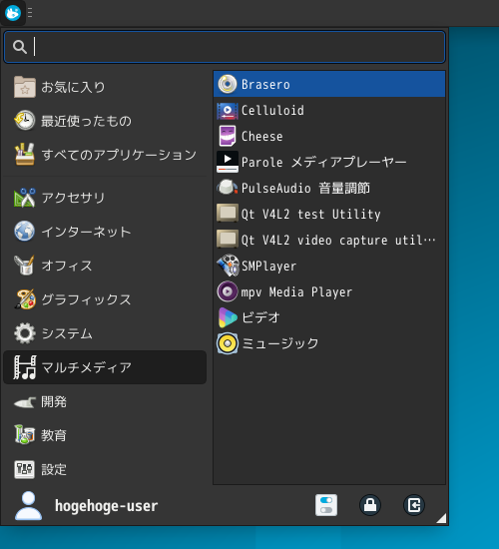Screen dimensions: 499x549
Task: Open settings manager toggle-switch icon
Action: pyautogui.click(x=326, y=505)
